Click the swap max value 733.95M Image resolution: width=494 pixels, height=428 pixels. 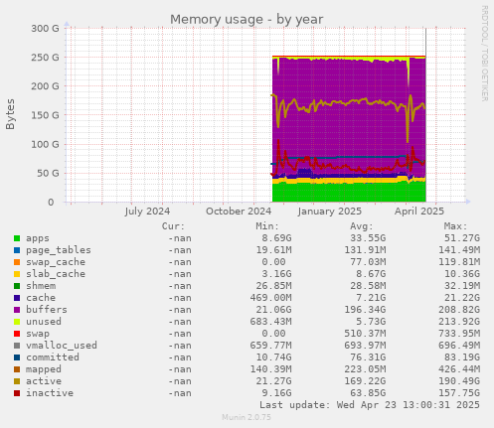coord(459,334)
